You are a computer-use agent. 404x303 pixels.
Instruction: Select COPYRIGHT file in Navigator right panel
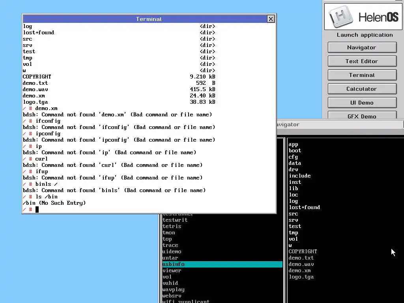point(303,251)
